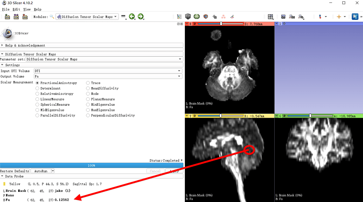The image size is (363, 202).
Task: Open the View menu
Action: [27, 9]
